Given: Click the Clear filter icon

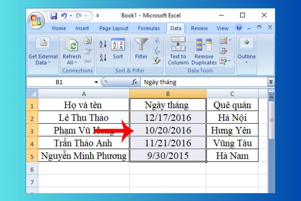Looking at the screenshot, I should [157, 40].
